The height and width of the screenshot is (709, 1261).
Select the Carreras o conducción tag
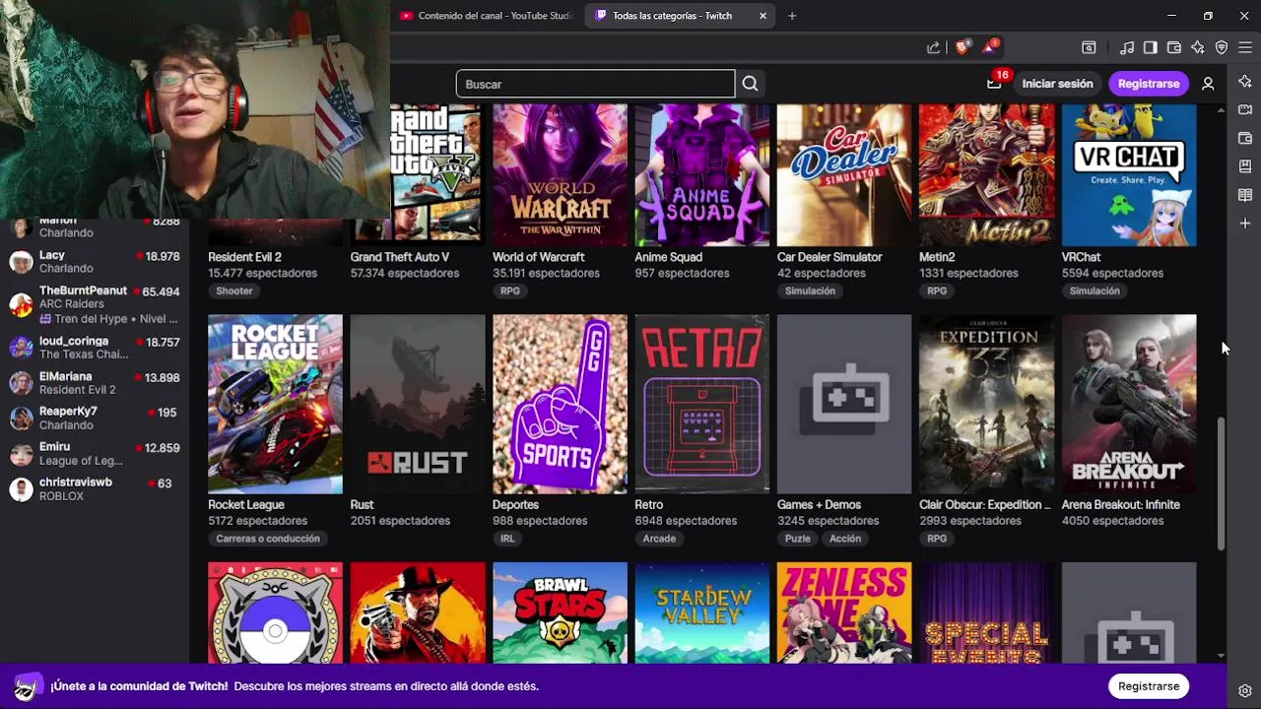click(268, 539)
